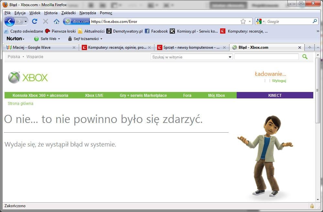Viewport: 323px width, 212px height.
Task: Click the padlock icon in the status bar
Action: pyautogui.click(x=312, y=206)
